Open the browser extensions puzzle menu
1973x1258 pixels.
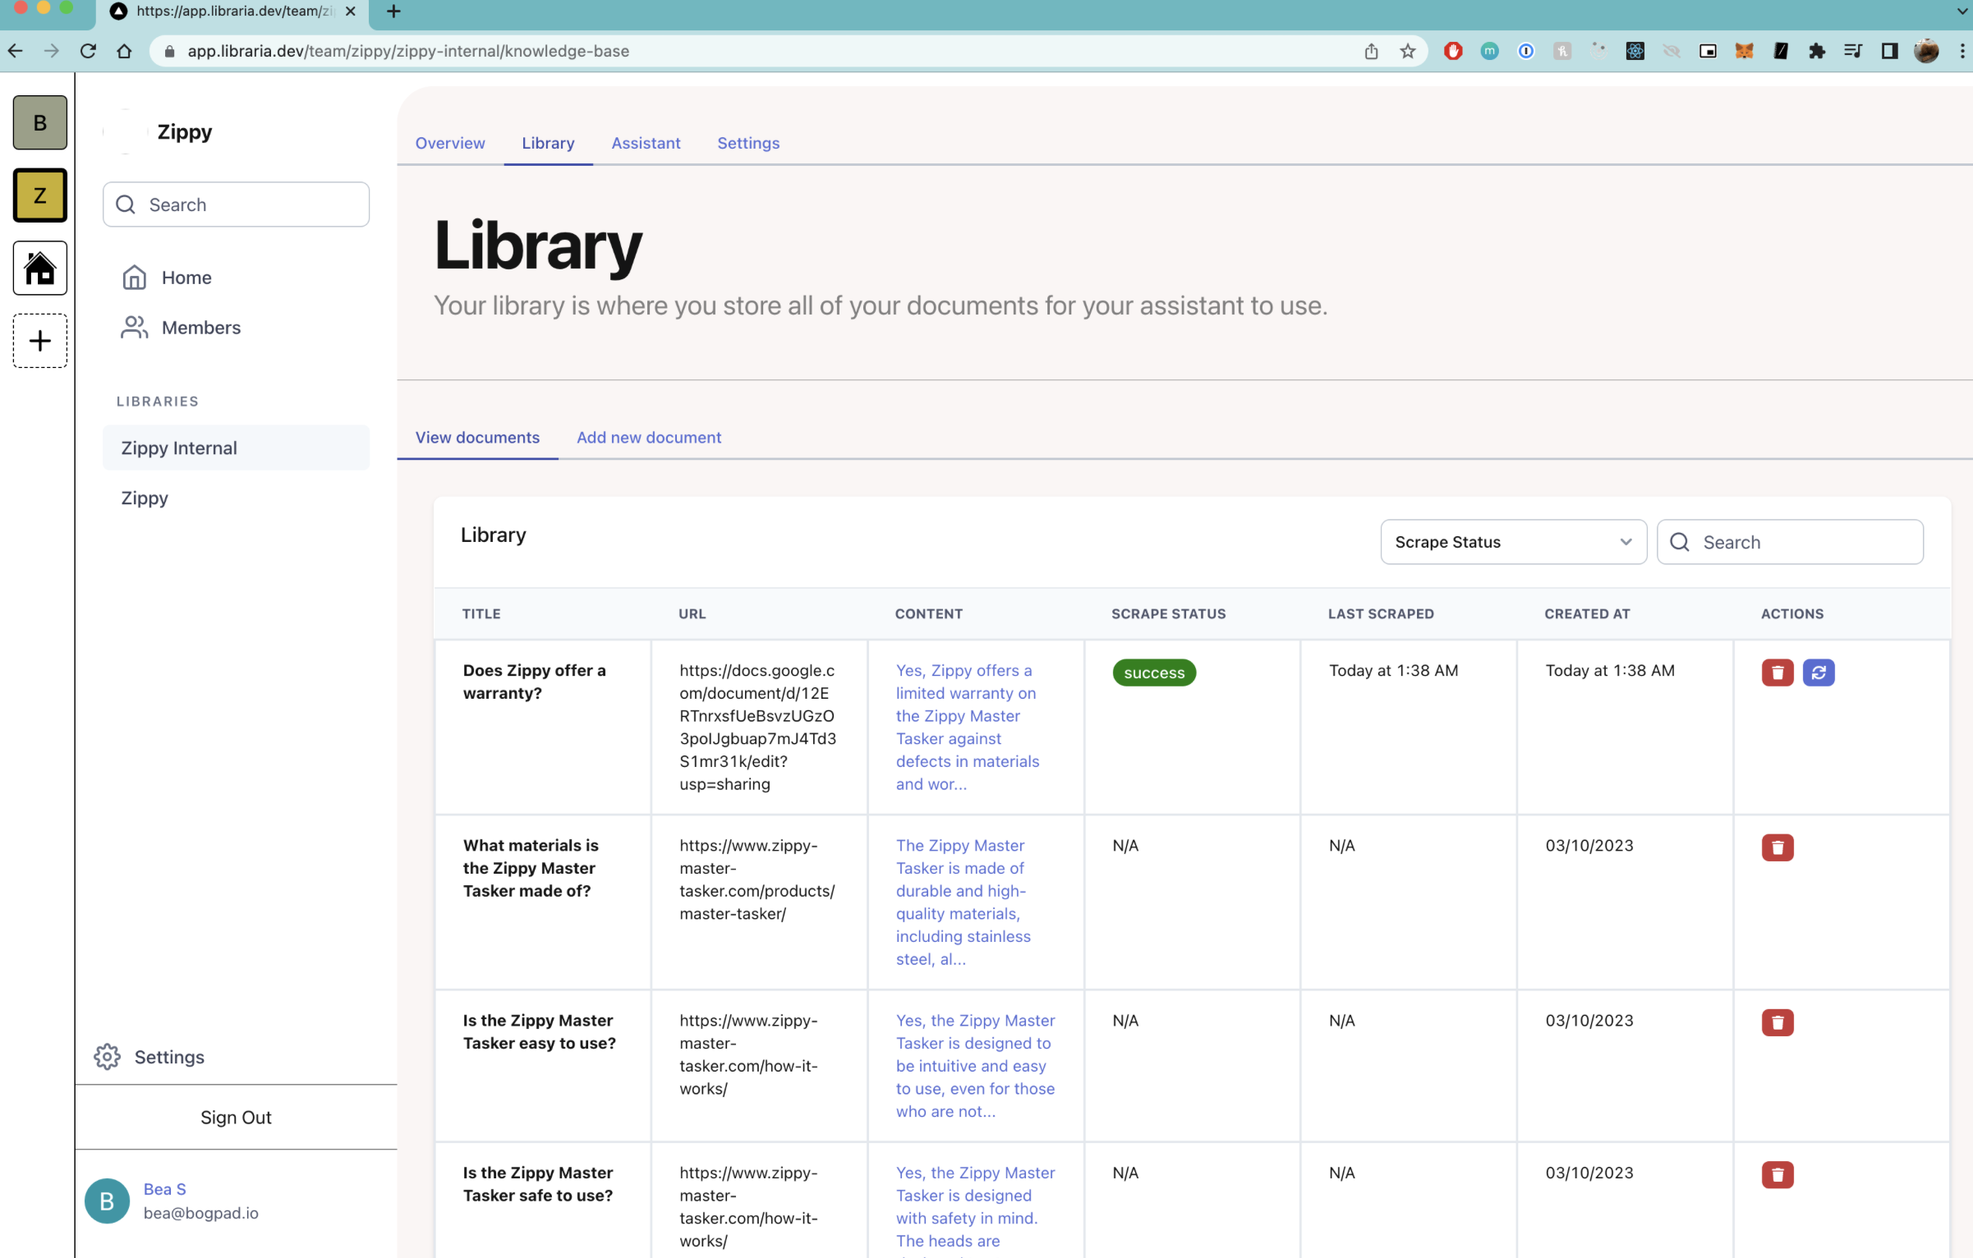pyautogui.click(x=1817, y=51)
